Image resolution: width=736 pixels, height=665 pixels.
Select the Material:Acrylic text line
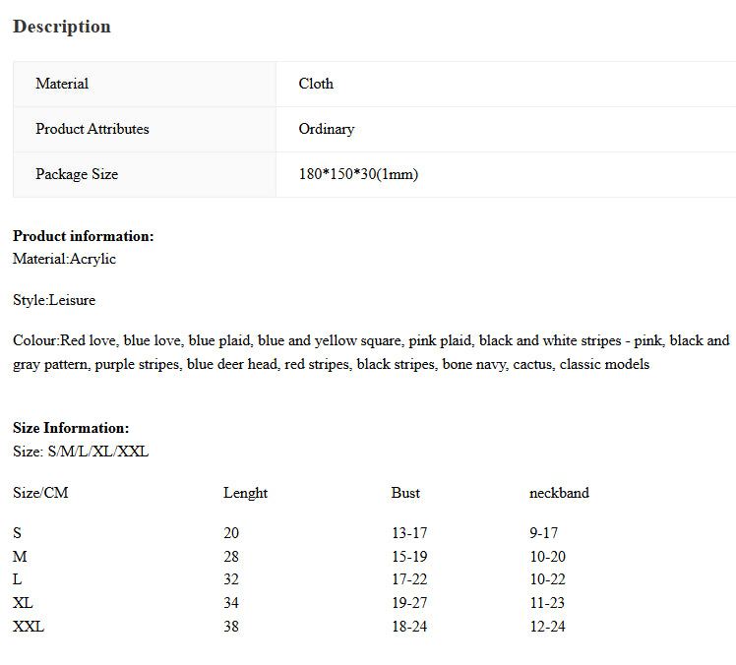[x=64, y=259]
